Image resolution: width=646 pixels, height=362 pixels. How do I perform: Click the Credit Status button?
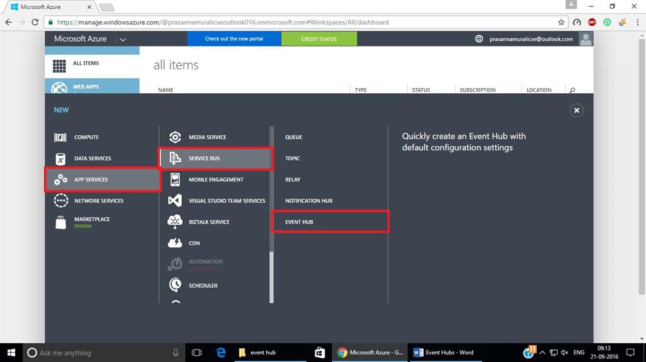tap(319, 38)
